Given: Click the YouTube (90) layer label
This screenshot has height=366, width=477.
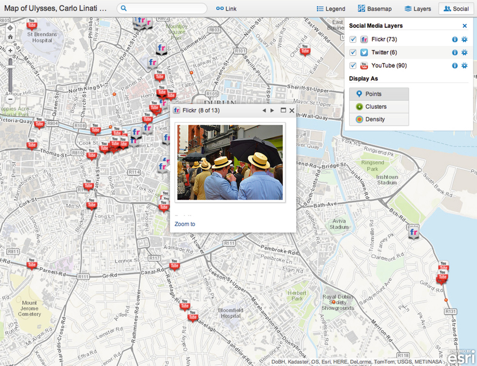Looking at the screenshot, I should pyautogui.click(x=389, y=66).
